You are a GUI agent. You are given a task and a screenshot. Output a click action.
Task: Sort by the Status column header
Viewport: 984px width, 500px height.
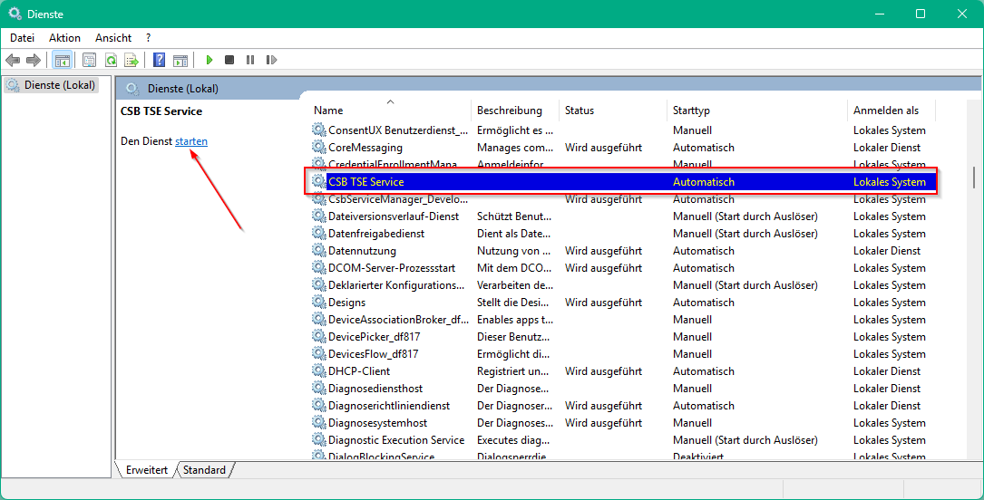pos(612,111)
